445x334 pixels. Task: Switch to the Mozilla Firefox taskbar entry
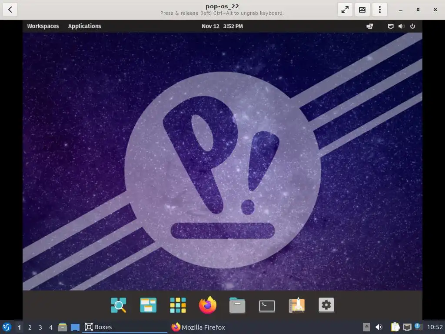coord(198,327)
